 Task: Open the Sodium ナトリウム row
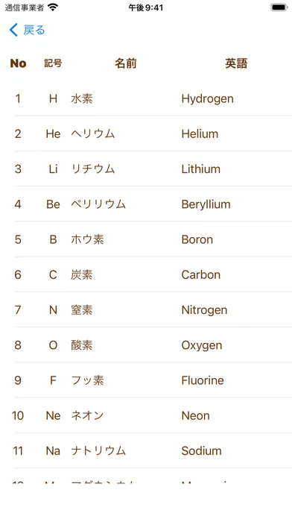click(x=146, y=451)
